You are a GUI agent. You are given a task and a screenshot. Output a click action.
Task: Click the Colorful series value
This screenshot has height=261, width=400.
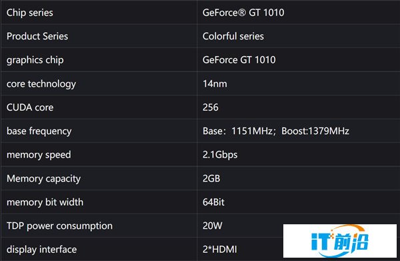[x=233, y=36]
